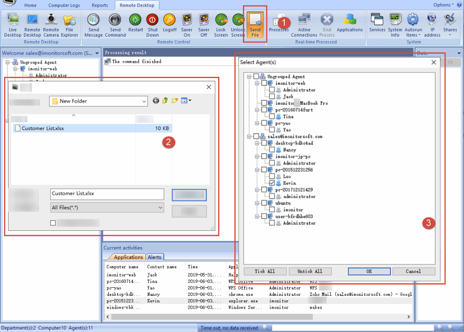Viewport: 464px width, 332px height.
Task: Open Live Desktop view
Action: point(13,25)
